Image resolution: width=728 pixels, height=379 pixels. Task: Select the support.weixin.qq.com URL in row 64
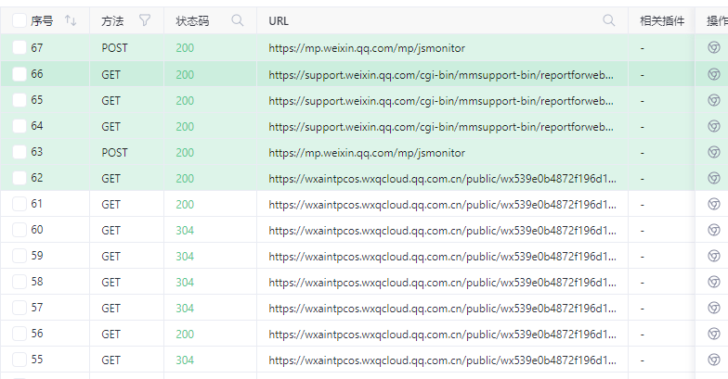pyautogui.click(x=441, y=126)
